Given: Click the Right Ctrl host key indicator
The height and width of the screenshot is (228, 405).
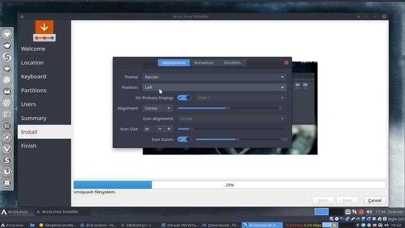Looking at the screenshot, I should [x=396, y=219].
